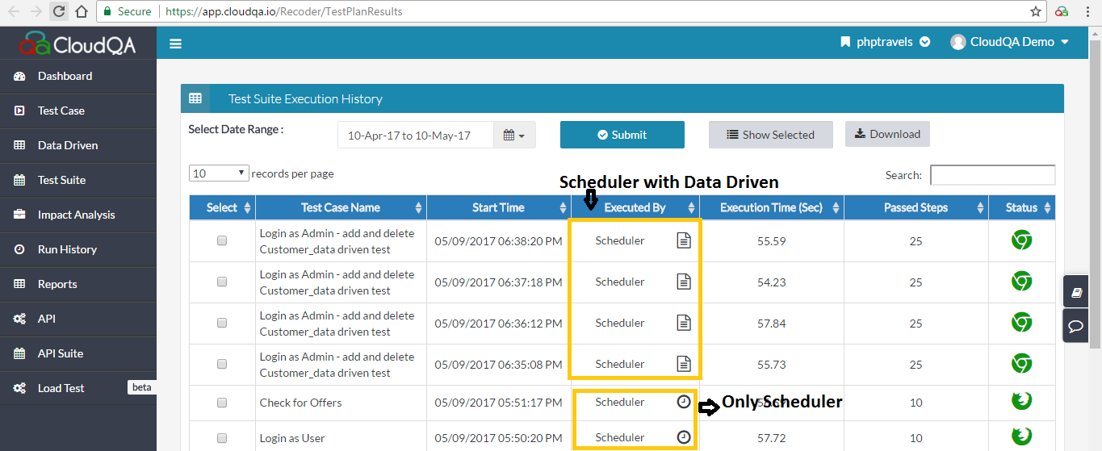Click data driven file icon for 06:37:18 PM run
The width and height of the screenshot is (1102, 451).
[684, 282]
